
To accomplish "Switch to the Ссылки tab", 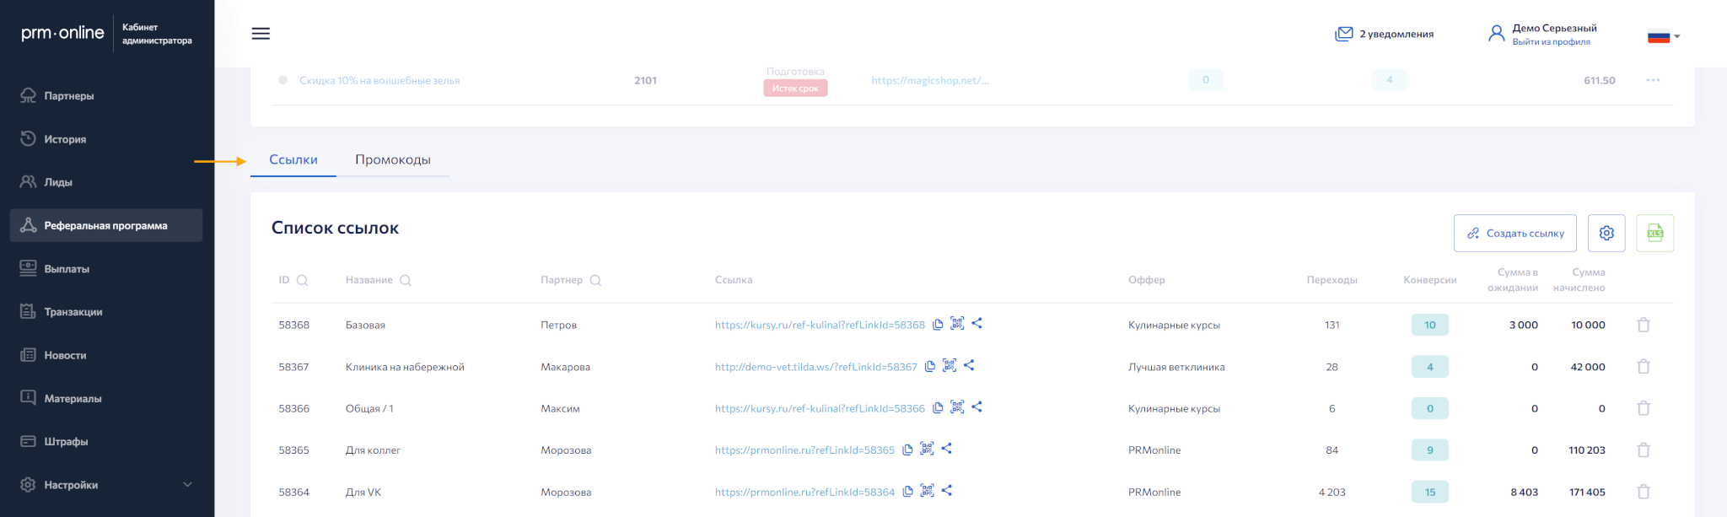I will tap(293, 159).
